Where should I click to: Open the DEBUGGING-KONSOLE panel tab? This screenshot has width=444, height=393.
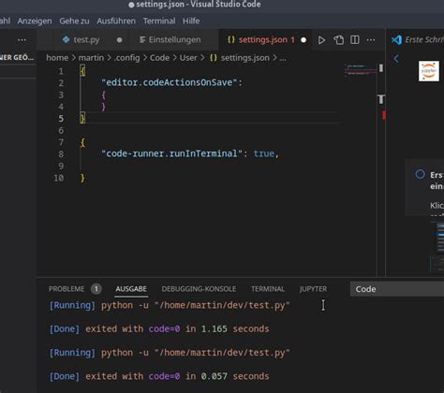tap(199, 289)
